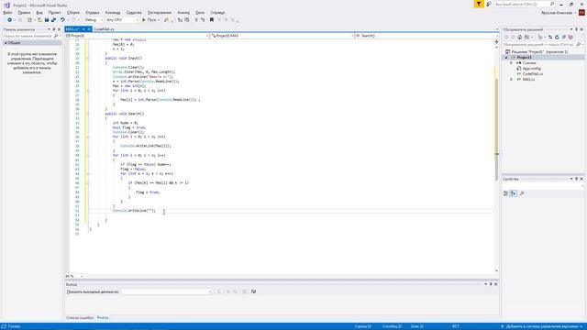The height and width of the screenshot is (330, 587).
Task: Open the Проект menu
Action: click(55, 12)
